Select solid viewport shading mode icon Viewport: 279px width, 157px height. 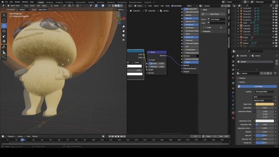(116, 6)
